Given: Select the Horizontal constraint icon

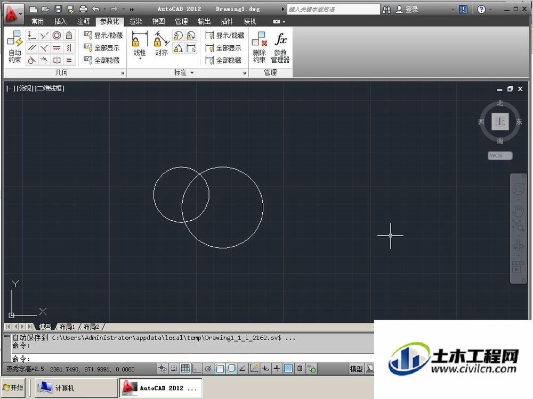Looking at the screenshot, I should [x=57, y=48].
